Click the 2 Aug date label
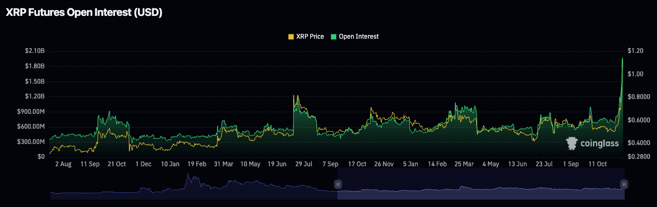Image resolution: width=657 pixels, height=207 pixels. click(x=63, y=165)
